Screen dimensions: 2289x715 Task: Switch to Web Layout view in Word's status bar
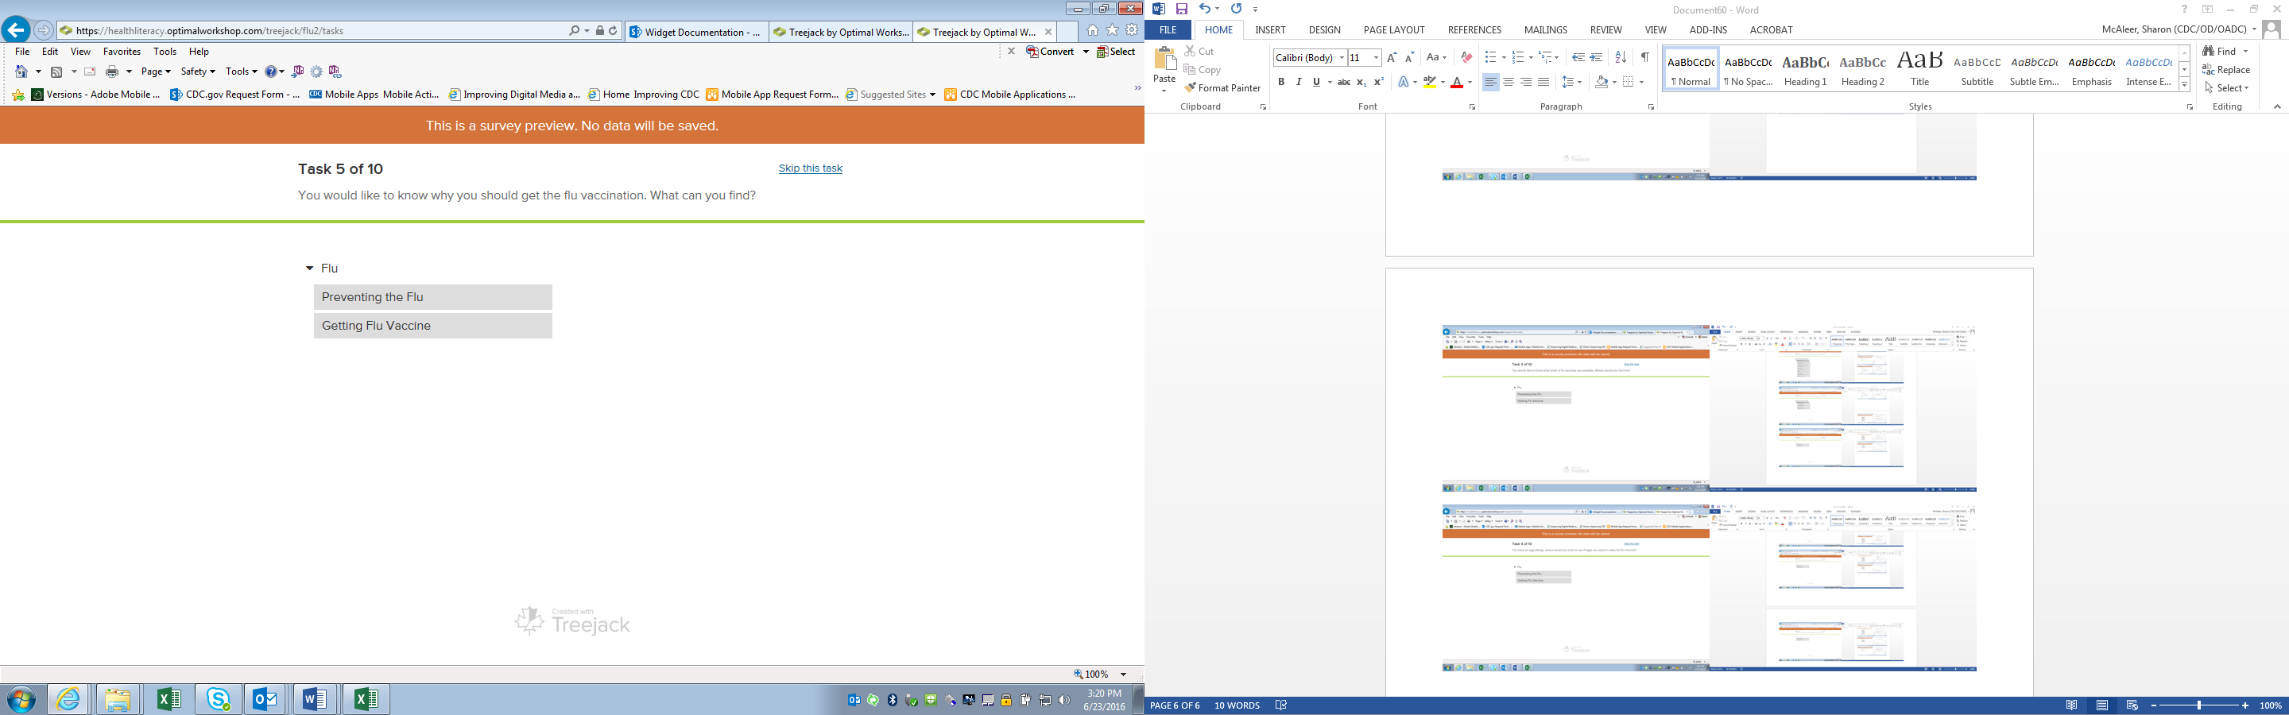pyautogui.click(x=2132, y=706)
